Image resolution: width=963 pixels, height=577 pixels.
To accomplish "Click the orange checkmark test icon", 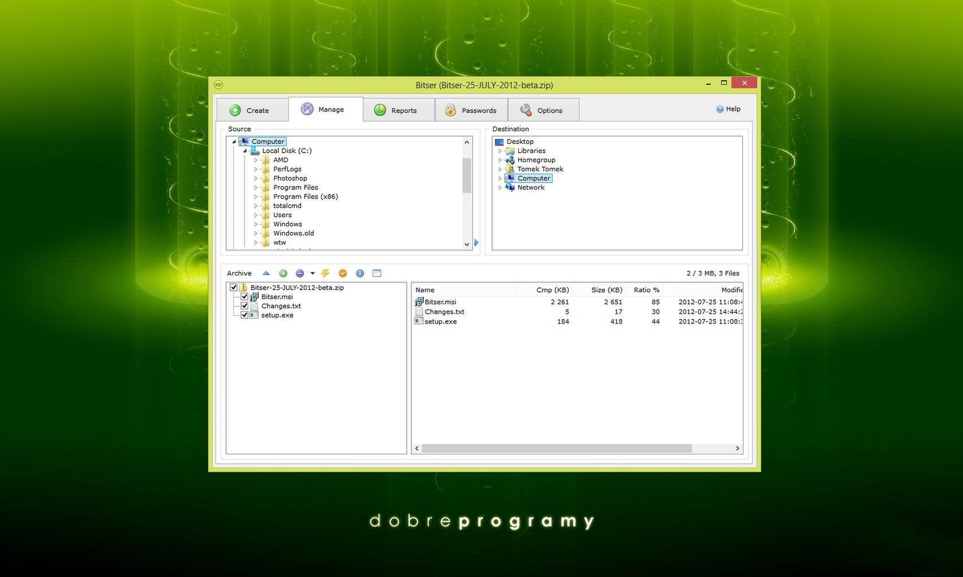I will [x=343, y=273].
